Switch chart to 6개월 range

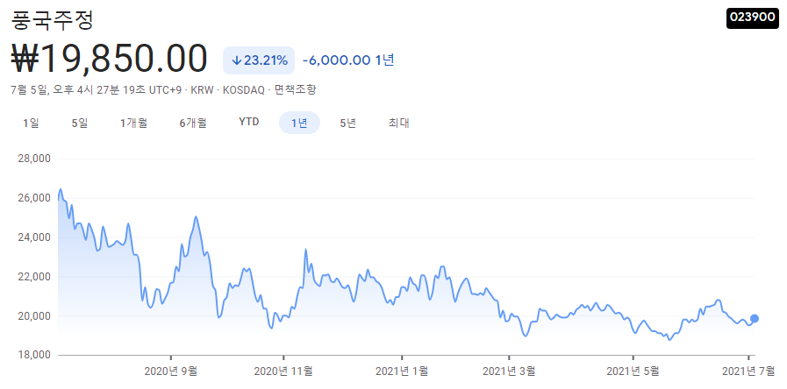193,123
